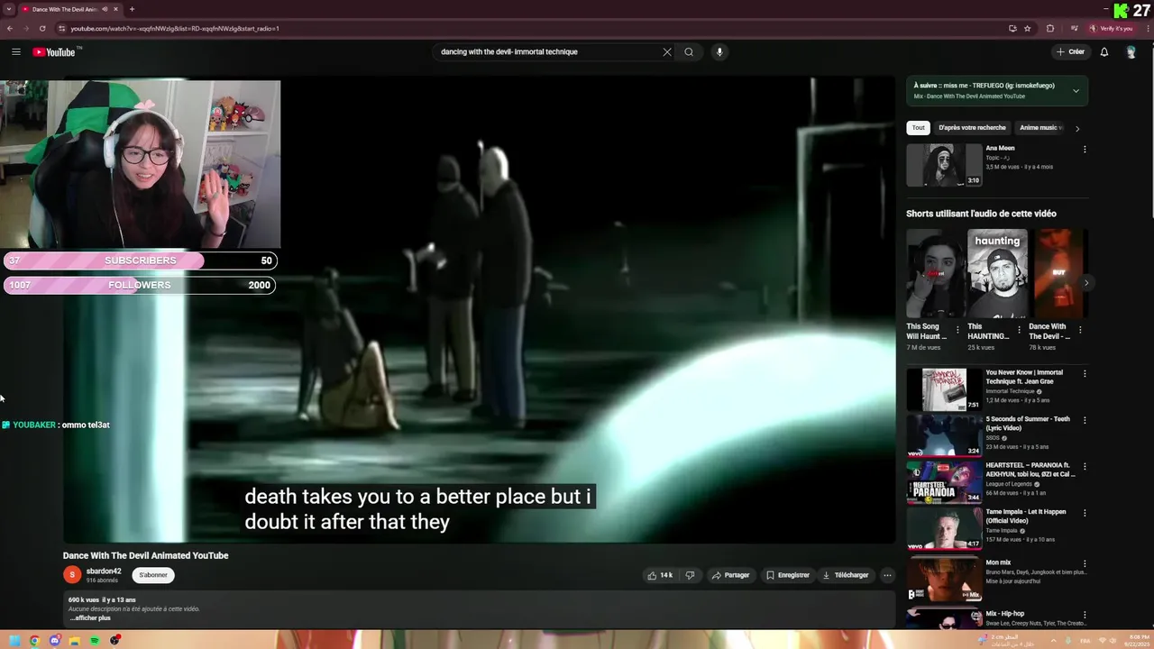Viewport: 1154px width, 649px height.
Task: Download video with Télécharger
Action: pos(846,575)
